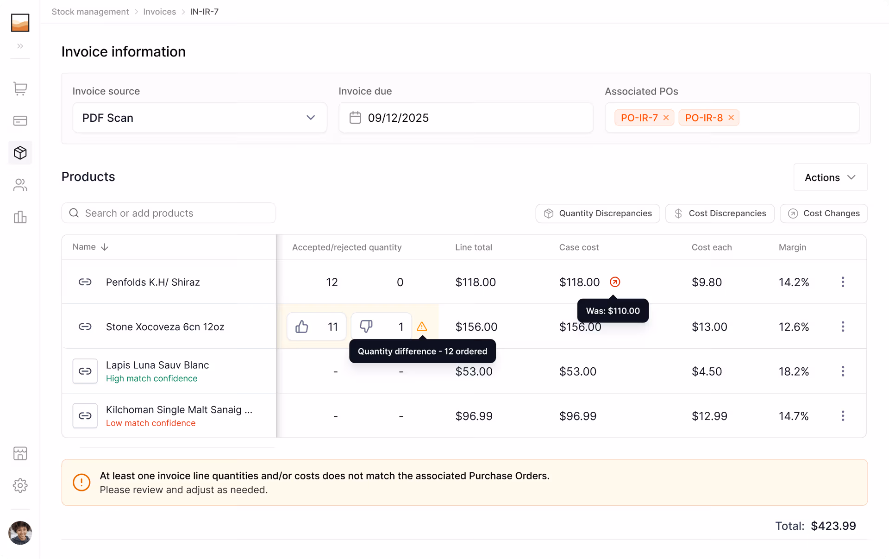Open the Invoice source PDF Scan dropdown

(200, 118)
